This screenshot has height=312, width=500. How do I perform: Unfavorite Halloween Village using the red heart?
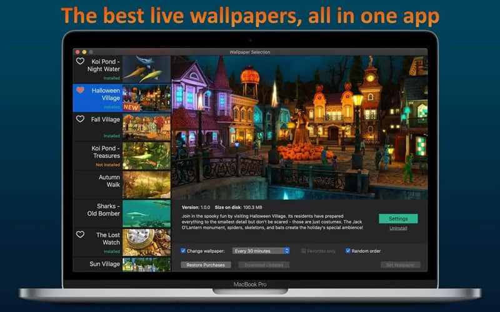click(x=80, y=90)
